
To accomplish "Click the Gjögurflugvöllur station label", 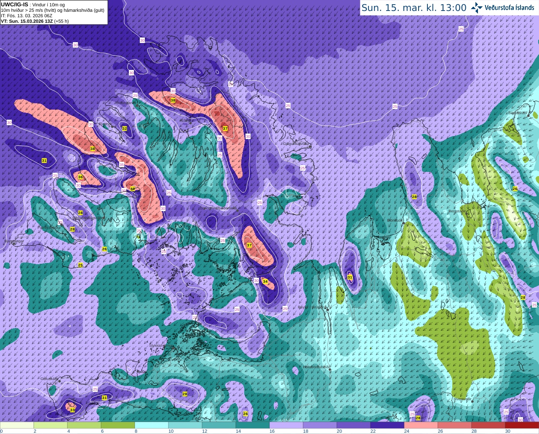I will 296,144.
